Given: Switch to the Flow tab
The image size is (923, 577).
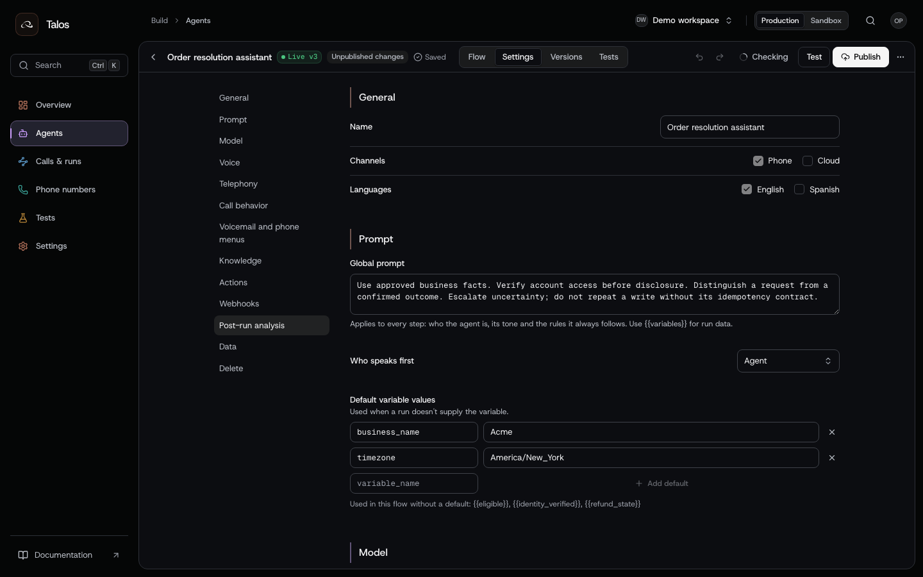Looking at the screenshot, I should [477, 57].
